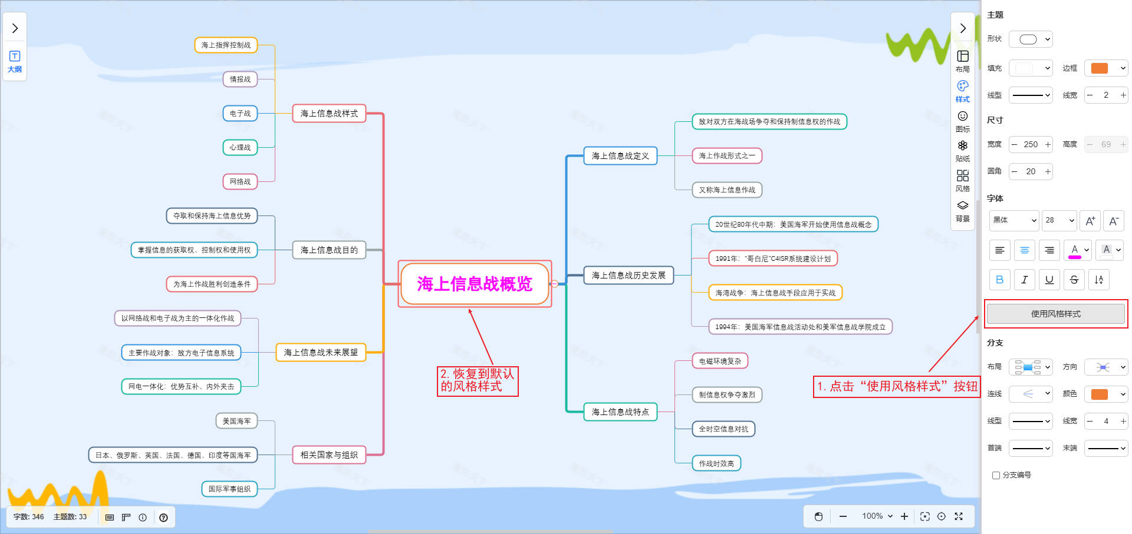
Task: Switch to the 风格 theme tab
Action: pos(962,180)
